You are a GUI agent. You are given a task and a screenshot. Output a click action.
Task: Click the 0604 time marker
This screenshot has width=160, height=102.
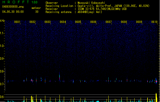click(x=63, y=22)
